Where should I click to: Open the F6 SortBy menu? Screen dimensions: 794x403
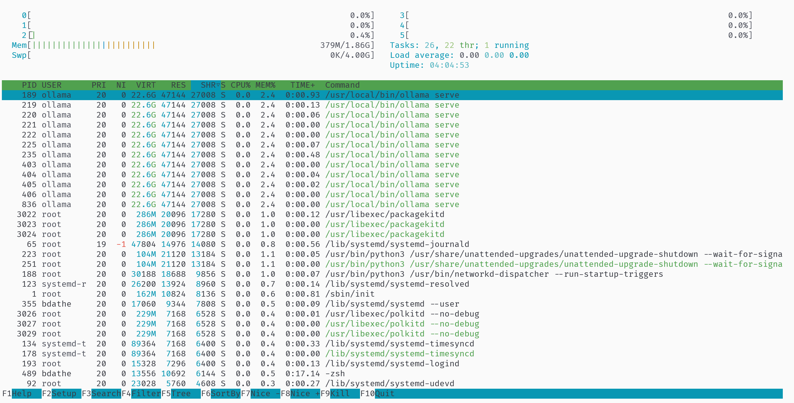pyautogui.click(x=221, y=393)
